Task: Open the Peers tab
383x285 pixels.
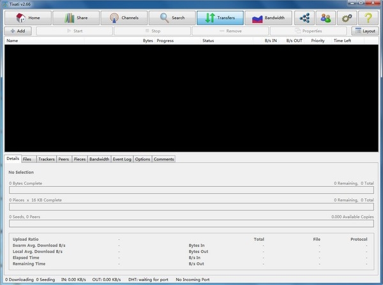Action: (64, 159)
